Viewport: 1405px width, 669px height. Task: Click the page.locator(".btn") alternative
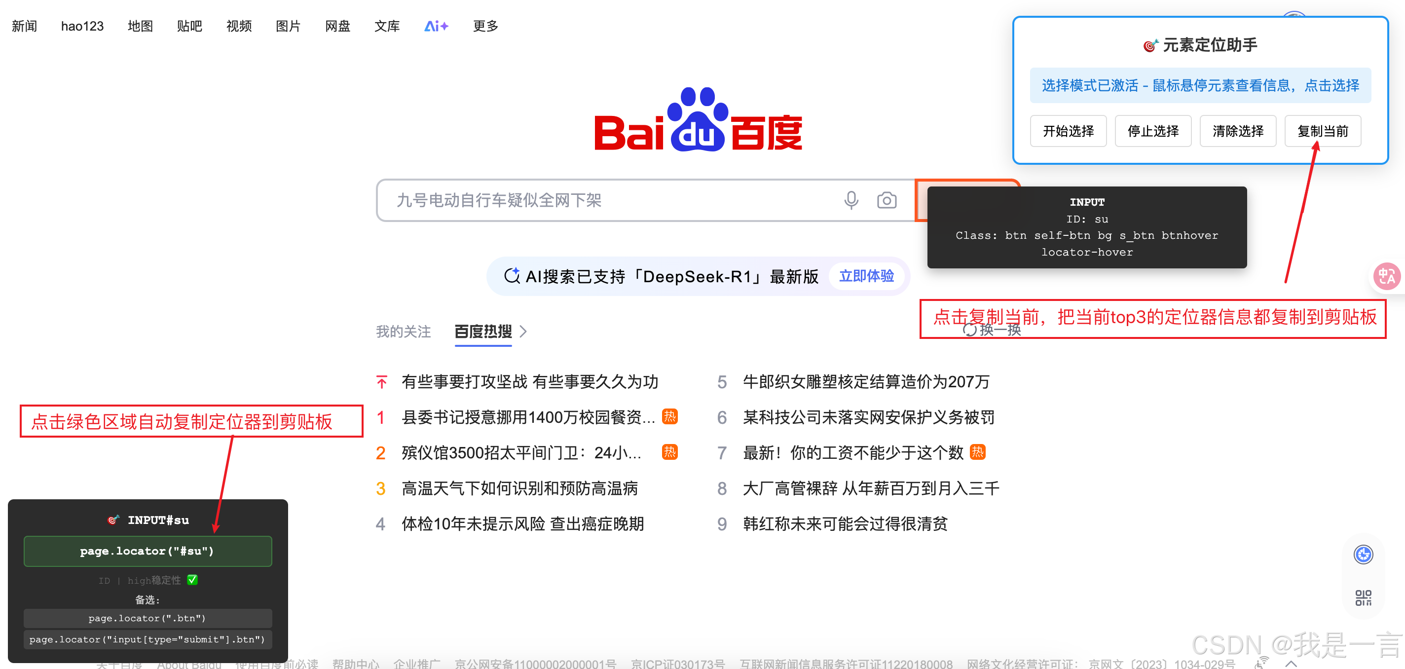click(148, 618)
